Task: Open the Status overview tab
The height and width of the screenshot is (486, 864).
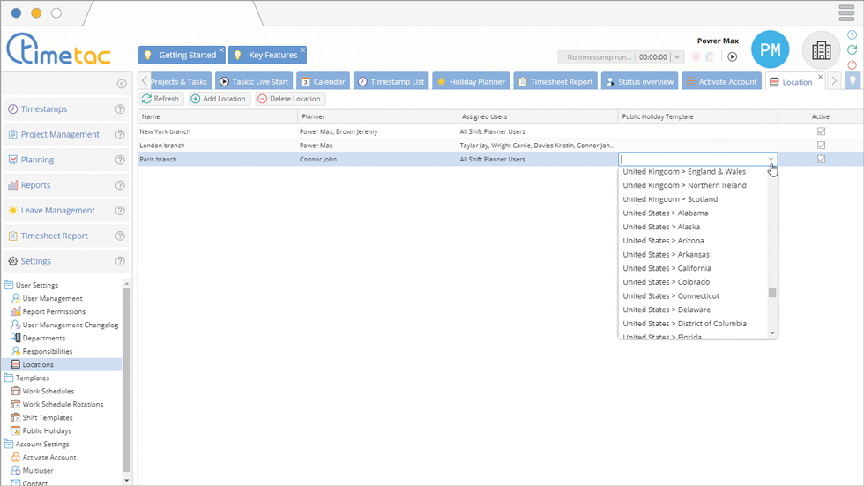Action: click(639, 82)
